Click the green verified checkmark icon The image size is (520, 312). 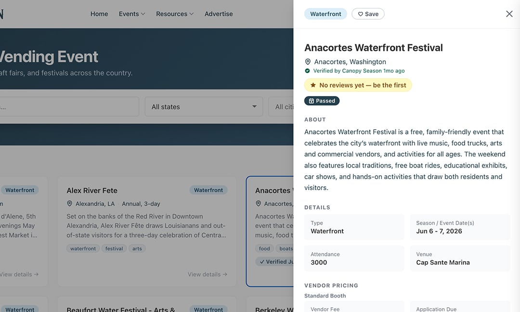307,71
